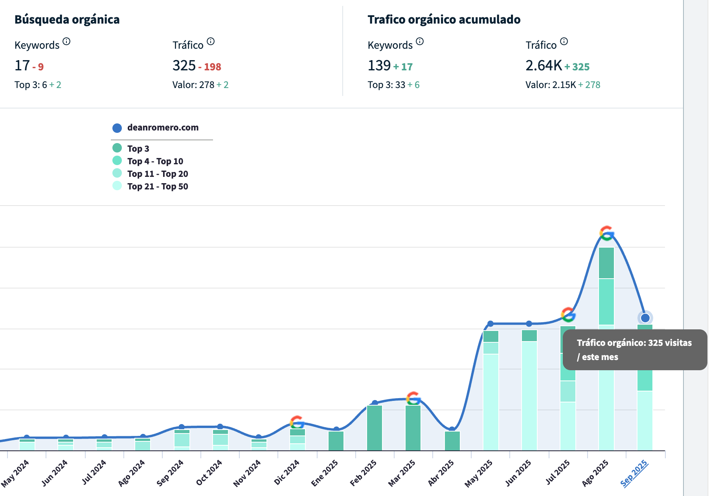709x496 pixels.
Task: Click info icon next to Búsqueda orgánica Keywords
Action: [66, 41]
